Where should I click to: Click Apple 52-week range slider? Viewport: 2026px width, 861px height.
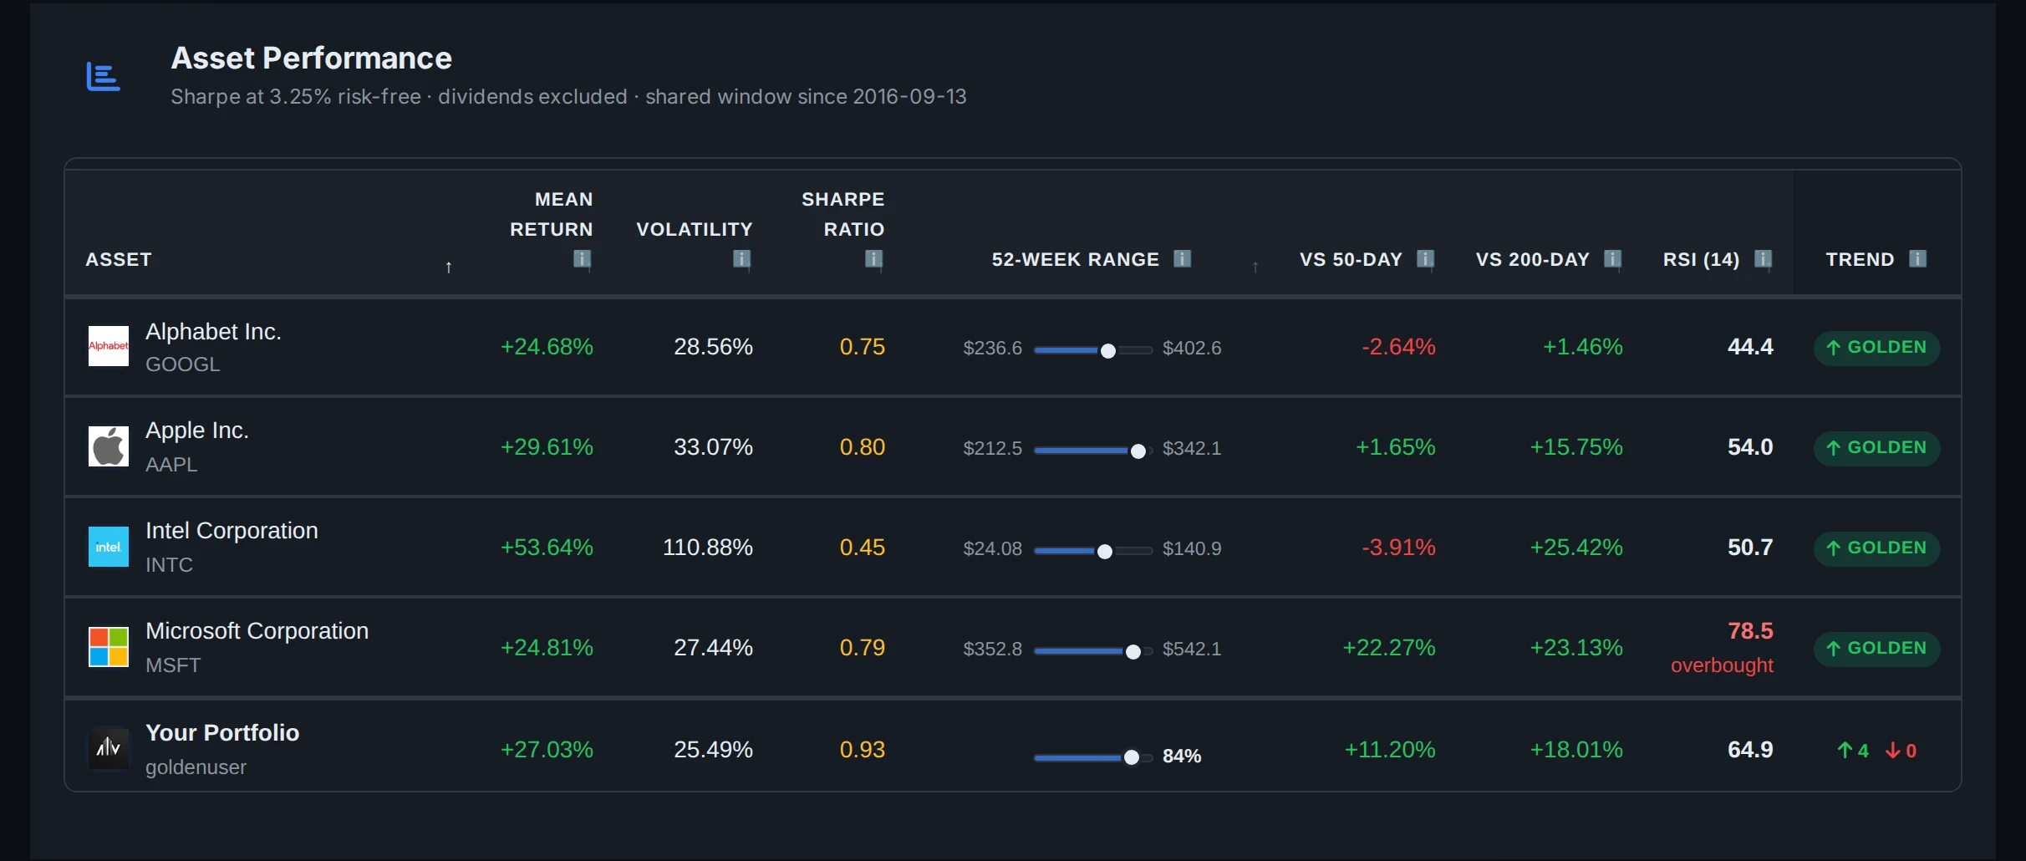coord(1093,451)
